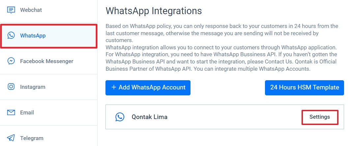The height and width of the screenshot is (146, 350).
Task: Click the Instagram camera icon
Action: point(11,87)
